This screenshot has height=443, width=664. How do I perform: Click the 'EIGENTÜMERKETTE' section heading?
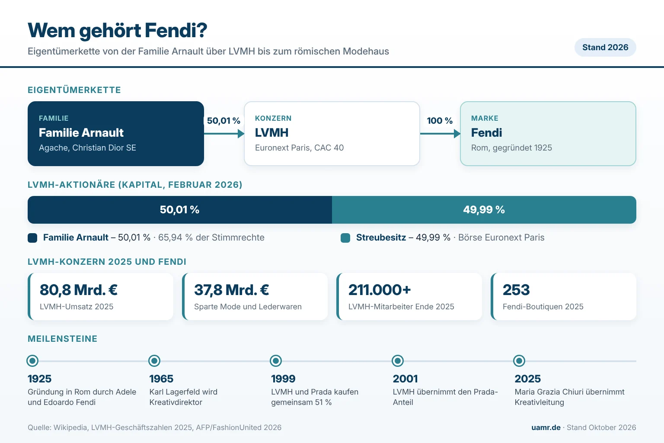[x=74, y=90]
